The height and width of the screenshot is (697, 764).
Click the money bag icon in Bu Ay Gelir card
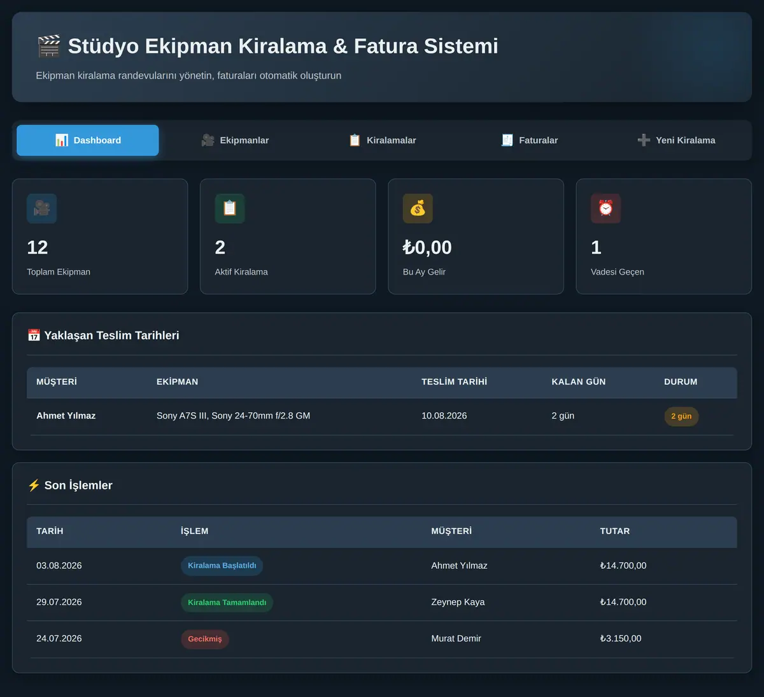tap(418, 208)
